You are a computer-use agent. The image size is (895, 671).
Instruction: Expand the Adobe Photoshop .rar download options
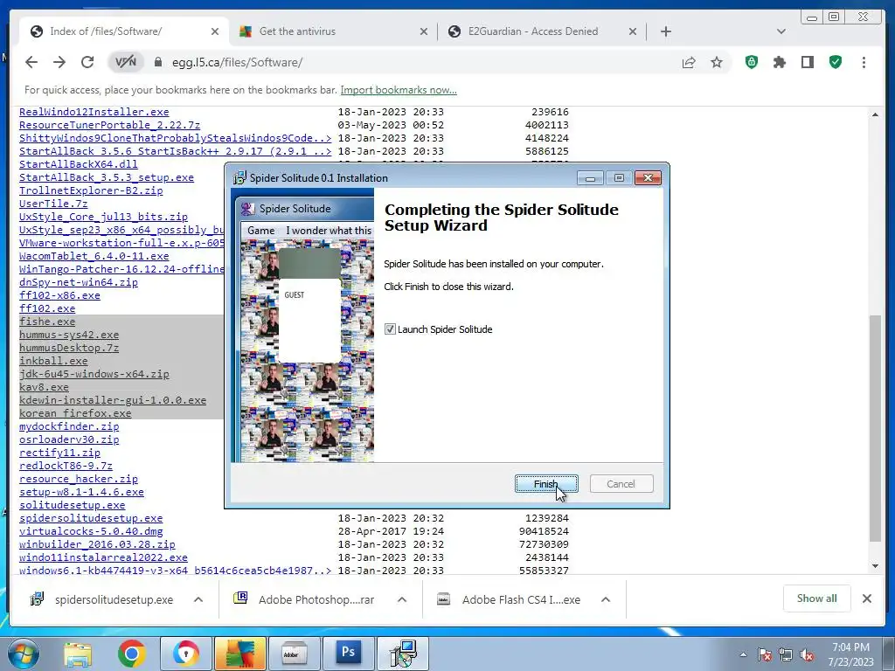pos(402,599)
